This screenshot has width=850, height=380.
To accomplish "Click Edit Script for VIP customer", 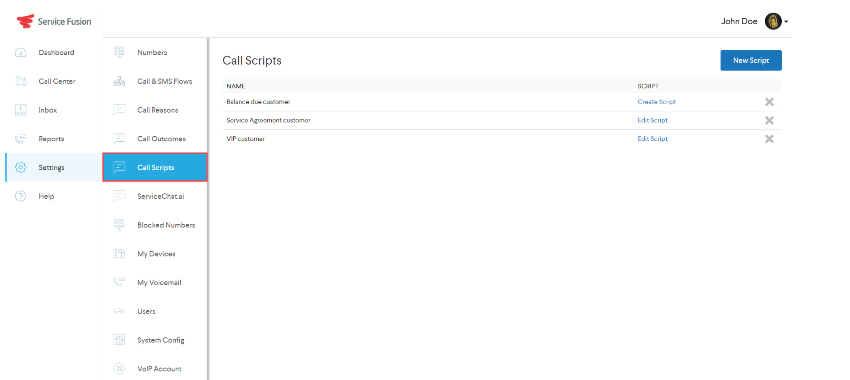I will [x=652, y=139].
